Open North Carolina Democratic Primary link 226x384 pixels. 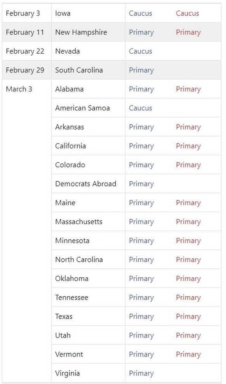coord(141,260)
